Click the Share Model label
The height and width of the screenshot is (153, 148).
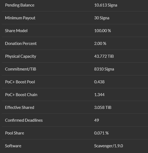click(x=16, y=31)
